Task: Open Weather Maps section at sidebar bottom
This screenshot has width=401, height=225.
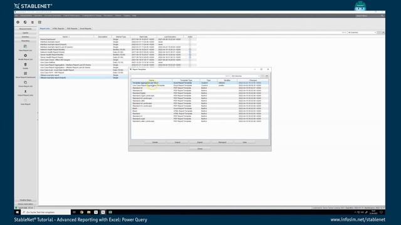Action: coord(25,200)
